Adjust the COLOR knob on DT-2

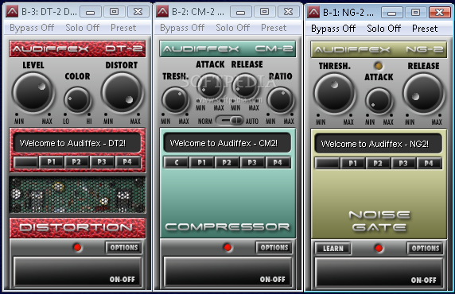pos(77,99)
